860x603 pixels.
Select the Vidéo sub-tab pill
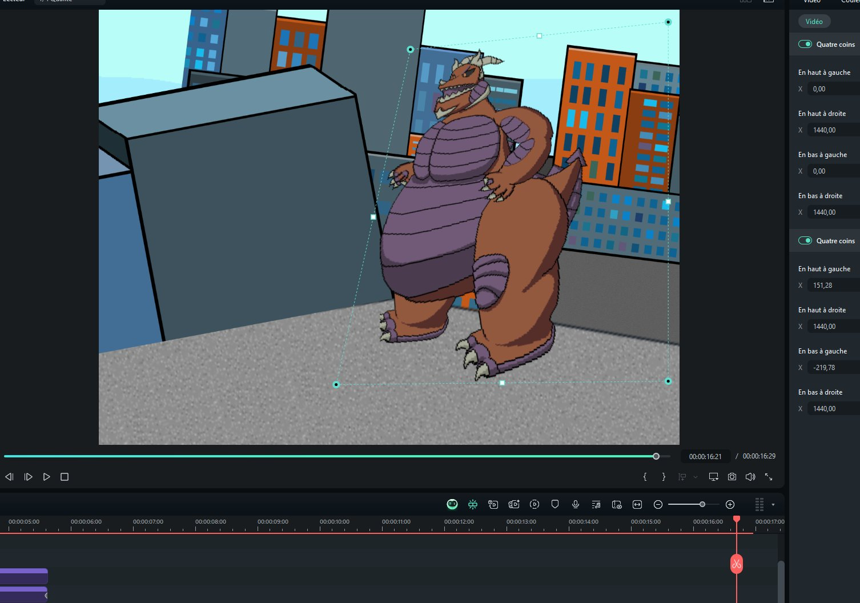(x=814, y=22)
